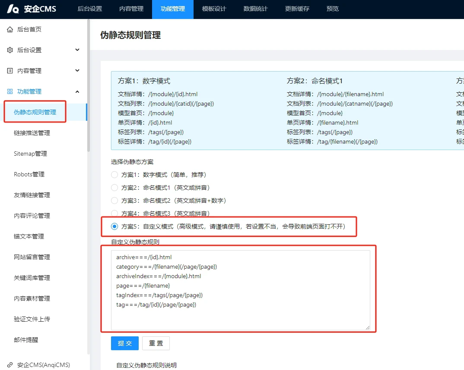464x370 pixels.
Task: Expand the 内容管理 sidebar chevron
Action: pos(77,71)
